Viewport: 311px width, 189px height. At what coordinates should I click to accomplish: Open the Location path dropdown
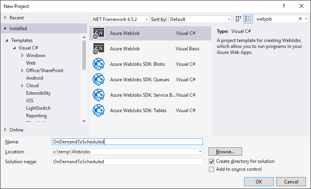tap(200, 152)
